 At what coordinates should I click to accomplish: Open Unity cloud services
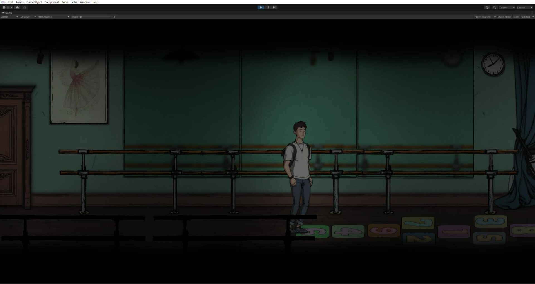pyautogui.click(x=17, y=8)
